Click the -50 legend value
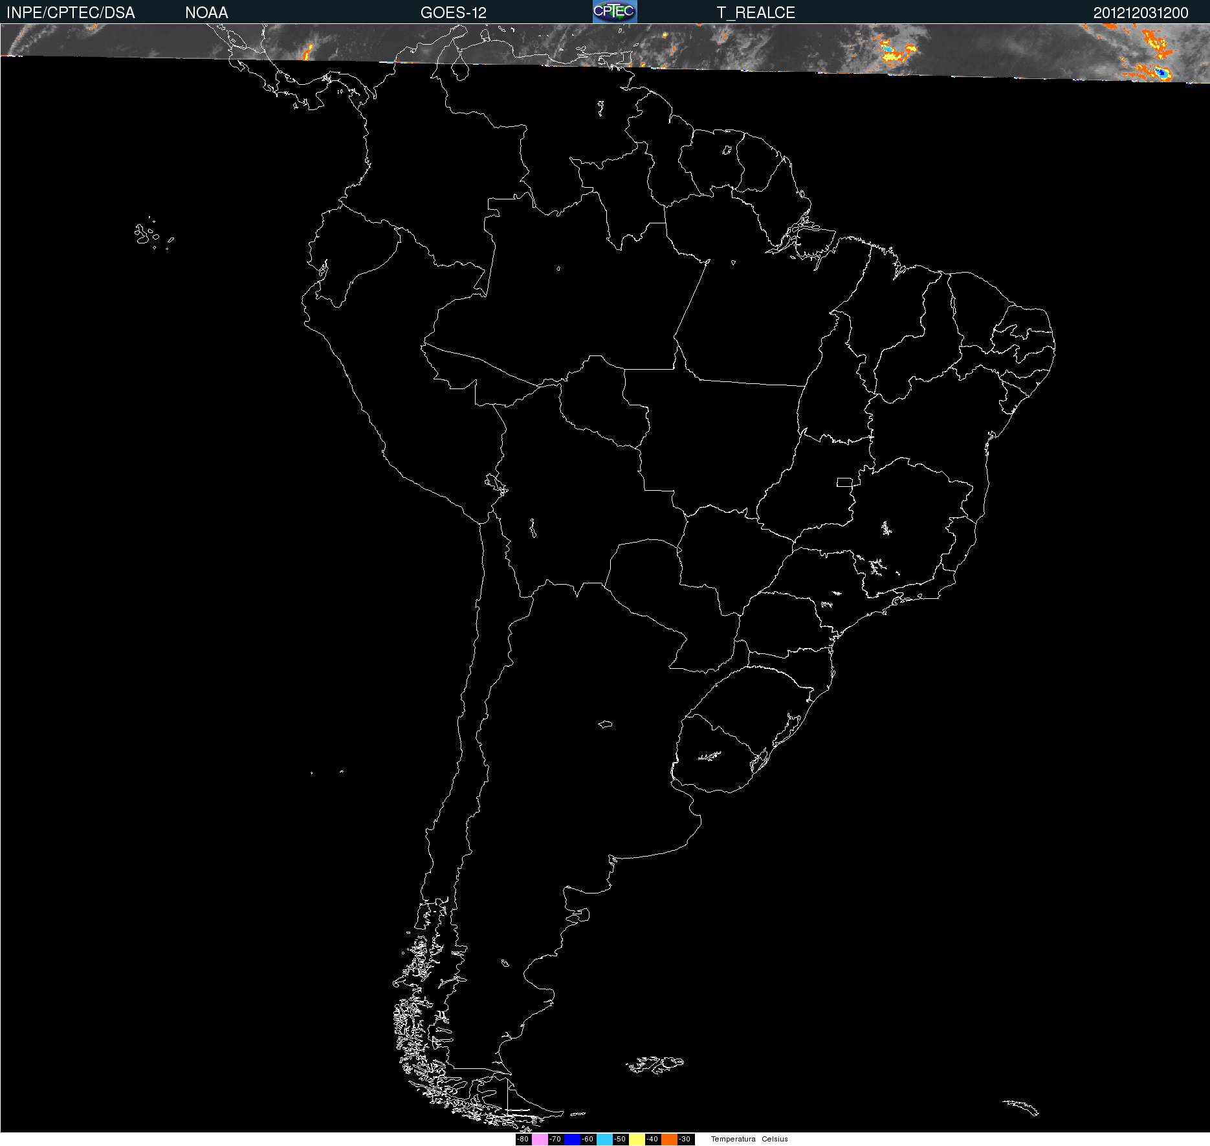Screen dimensions: 1210x1146 [x=620, y=1140]
